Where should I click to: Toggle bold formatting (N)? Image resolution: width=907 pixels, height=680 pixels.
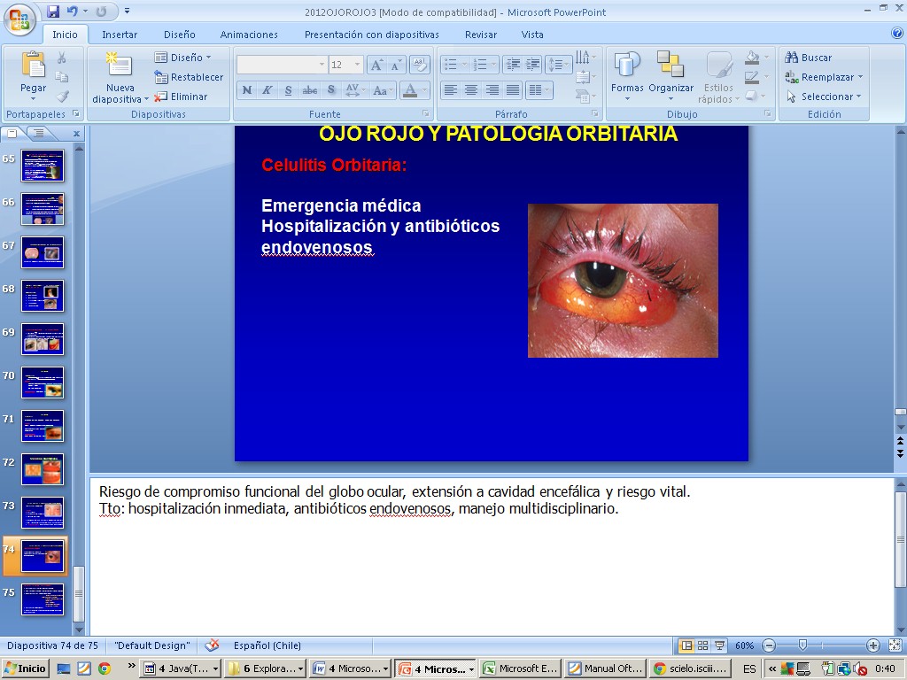coord(246,90)
